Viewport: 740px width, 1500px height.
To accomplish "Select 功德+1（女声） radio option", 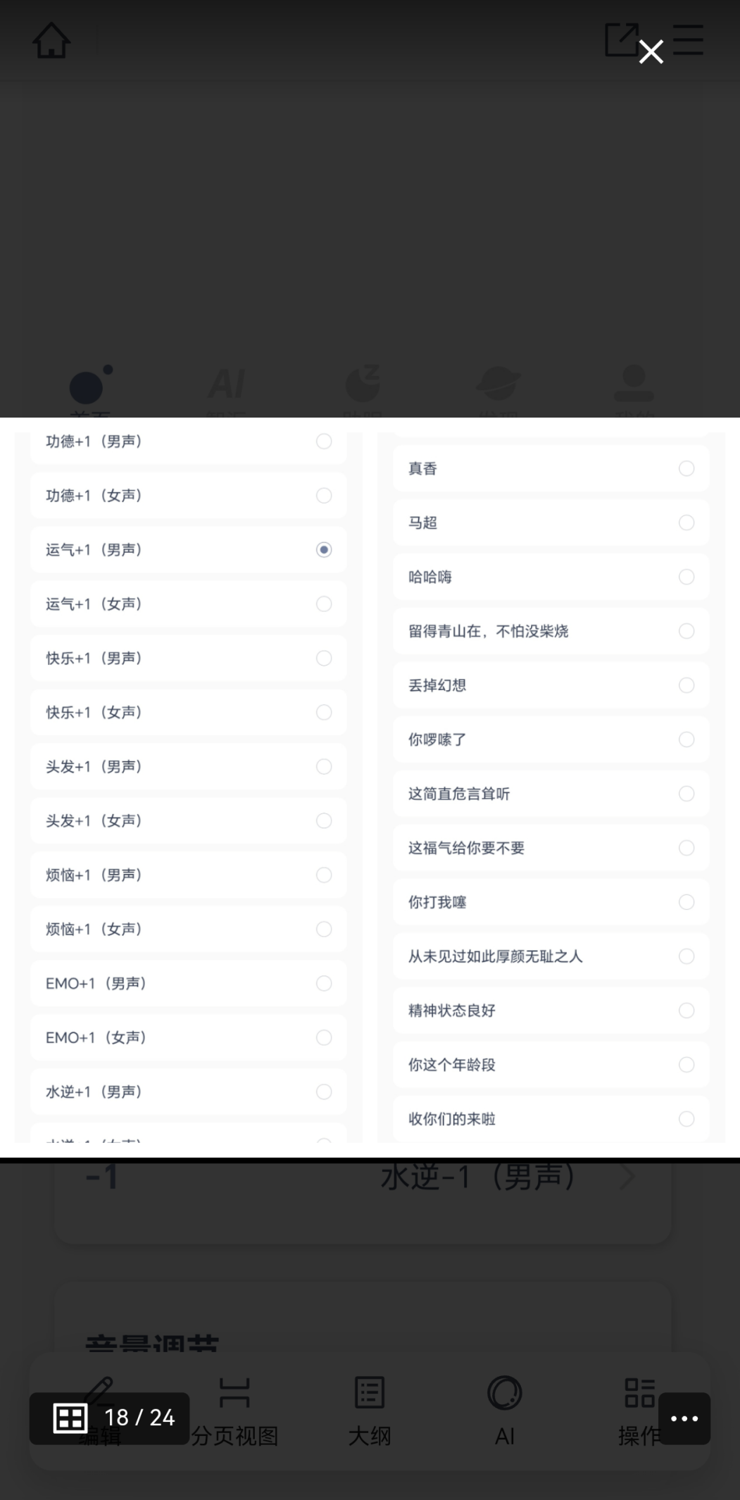I will tap(324, 496).
